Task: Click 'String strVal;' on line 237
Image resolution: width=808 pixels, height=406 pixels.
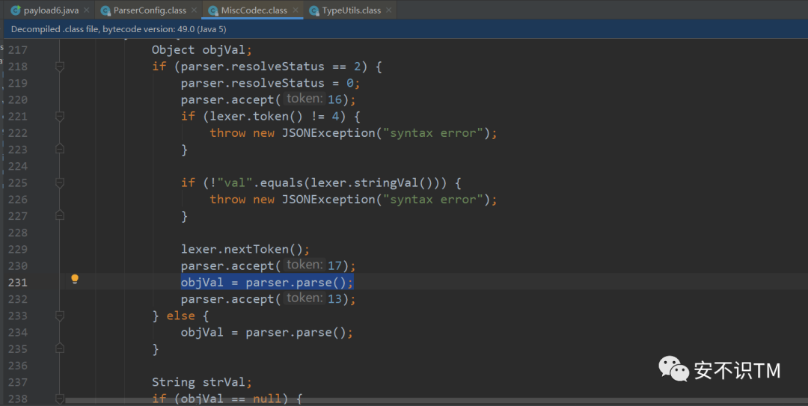Action: pos(201,382)
